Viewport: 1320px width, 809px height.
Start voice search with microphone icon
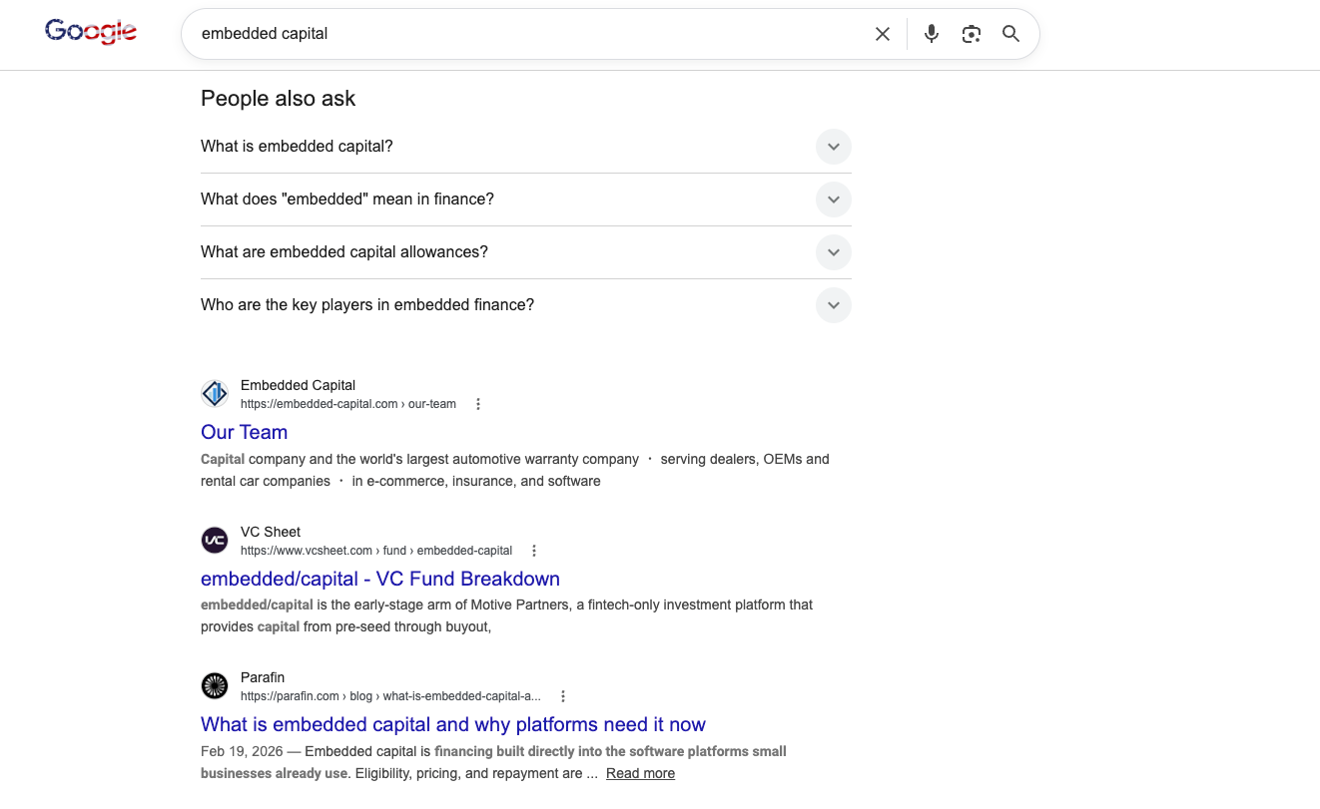point(932,34)
